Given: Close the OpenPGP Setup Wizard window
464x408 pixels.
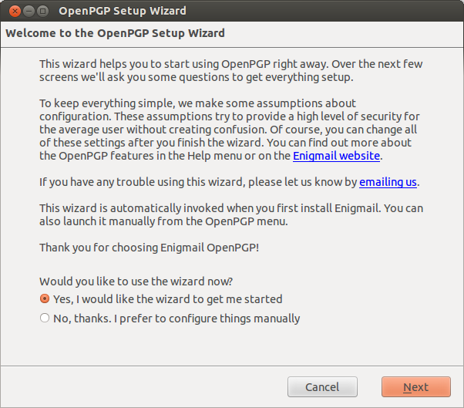Looking at the screenshot, I should click(15, 12).
